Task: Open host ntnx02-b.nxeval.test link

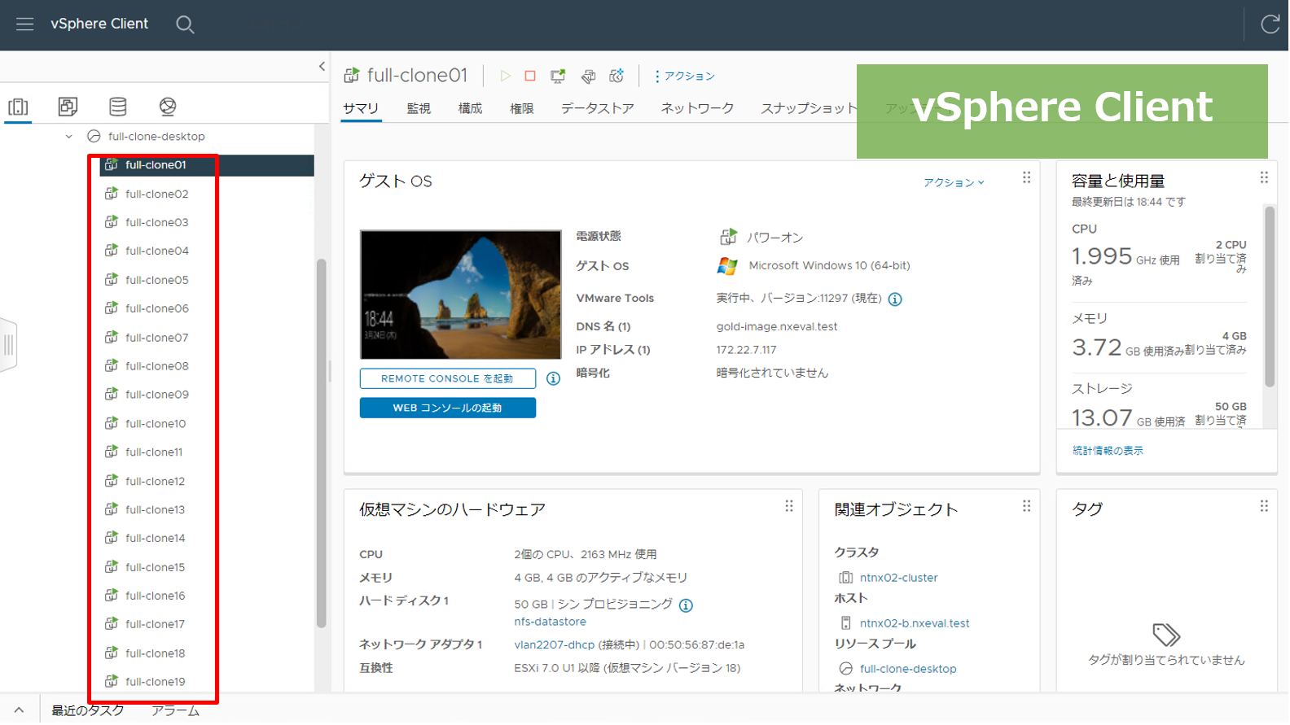Action: (915, 624)
